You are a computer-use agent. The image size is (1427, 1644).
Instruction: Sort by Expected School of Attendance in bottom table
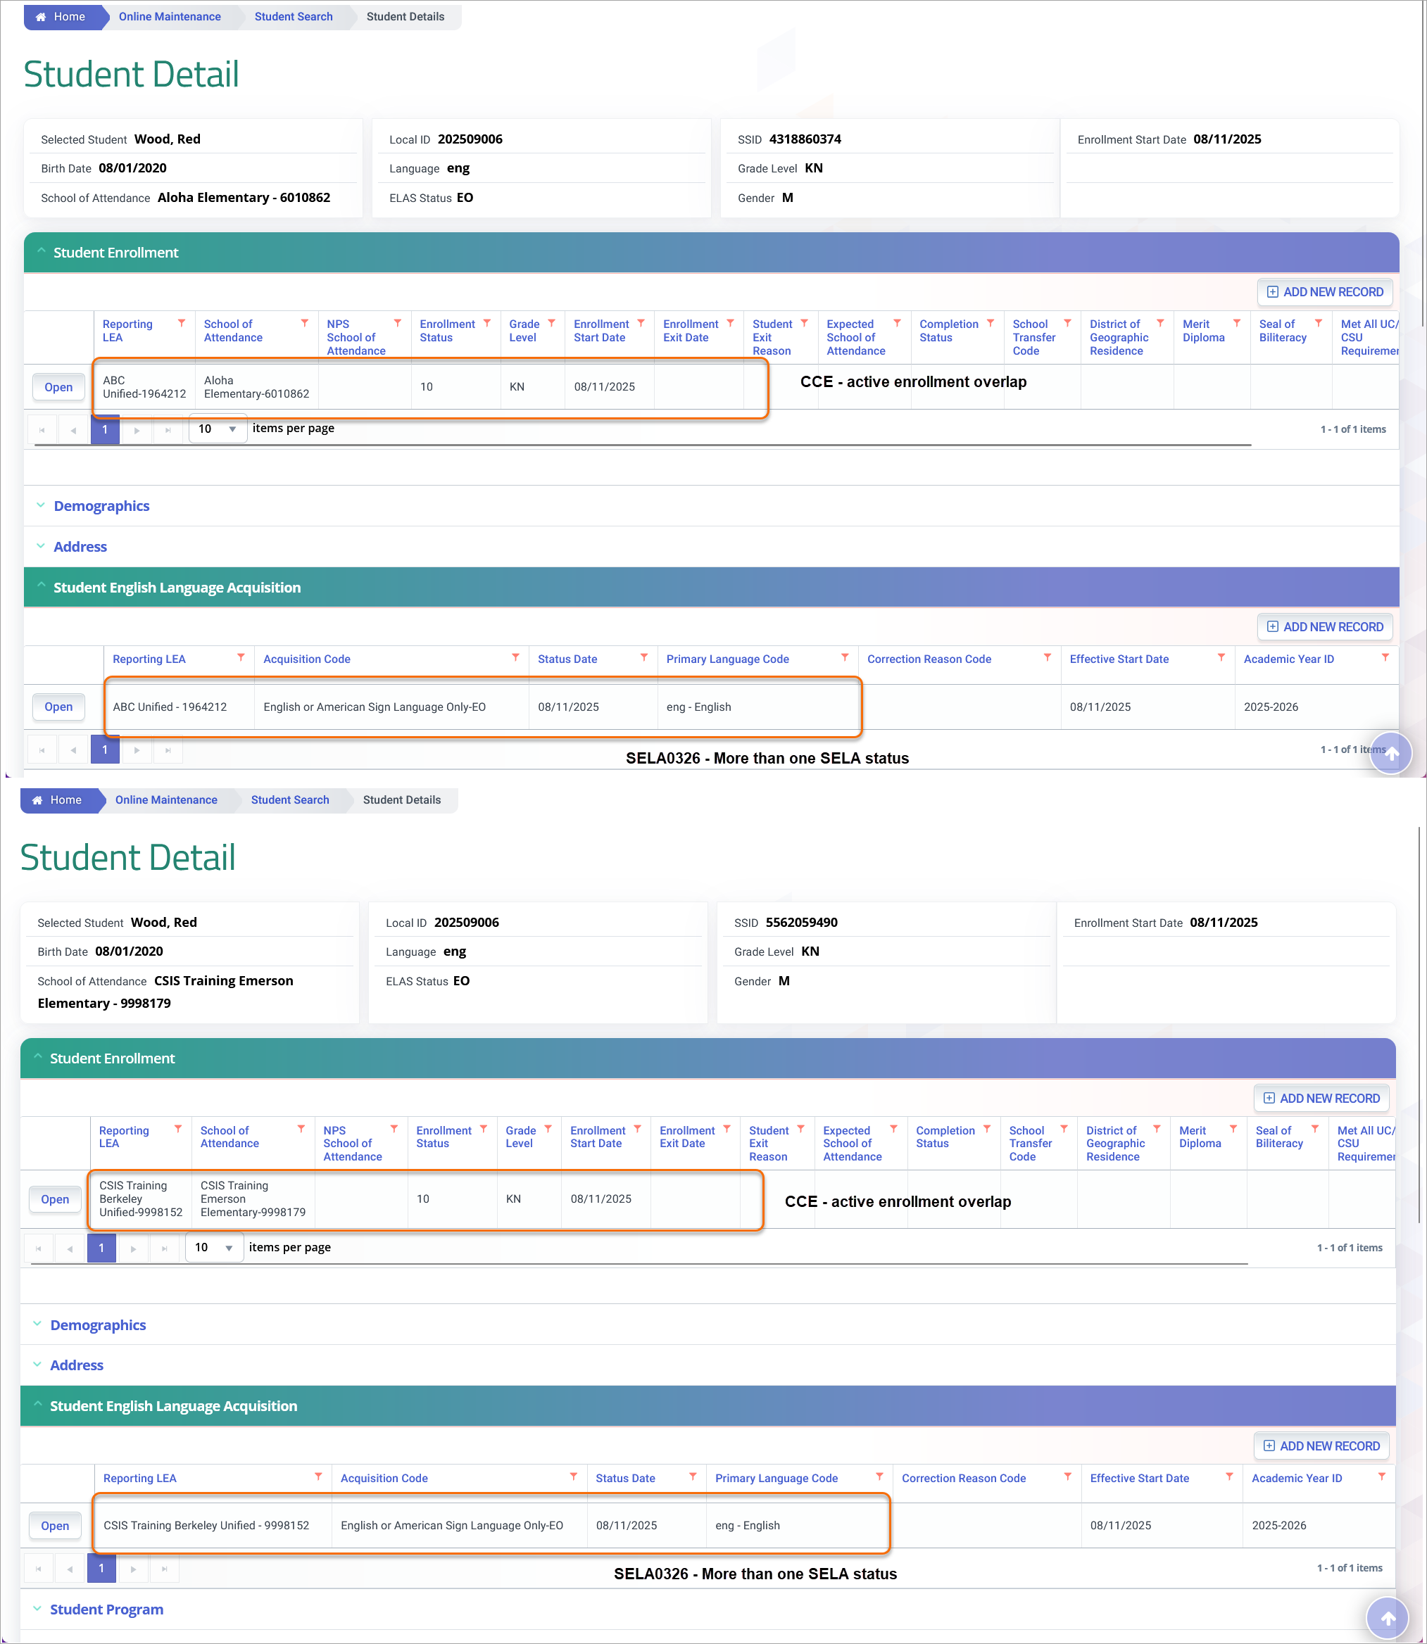[x=852, y=1144]
